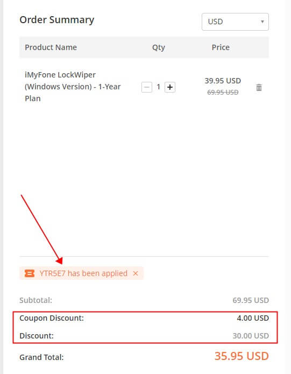Click the crossed-out 69.95 USD price
Screen dimensions: 291x374
tap(223, 93)
